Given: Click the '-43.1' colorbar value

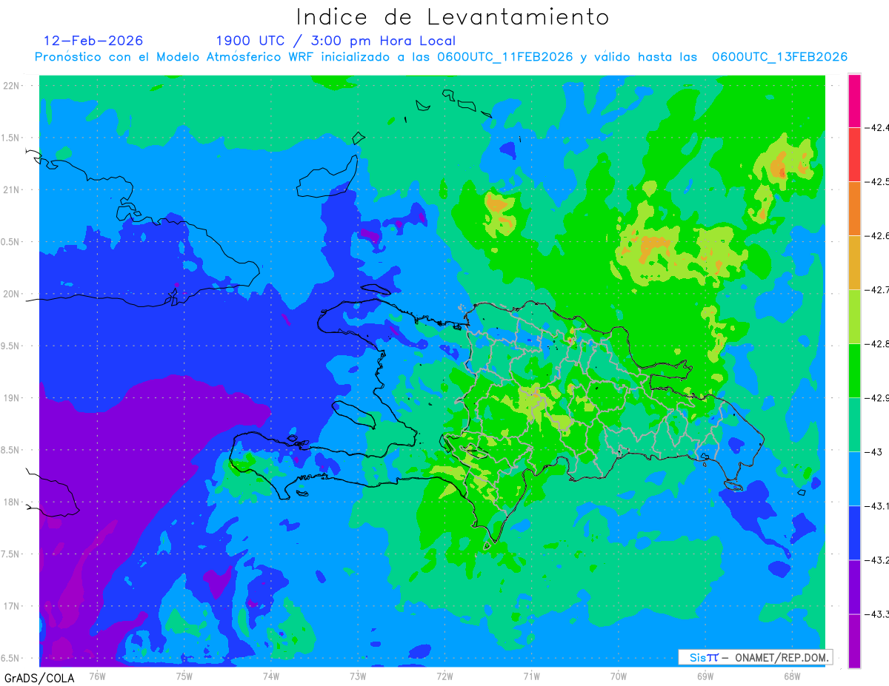Looking at the screenshot, I should coord(877,506).
